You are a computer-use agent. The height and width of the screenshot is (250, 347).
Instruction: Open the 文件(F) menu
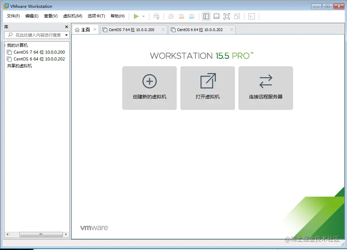coord(13,16)
